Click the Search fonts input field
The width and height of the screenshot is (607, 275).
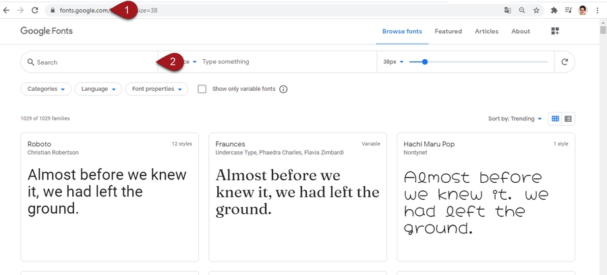coord(88,62)
